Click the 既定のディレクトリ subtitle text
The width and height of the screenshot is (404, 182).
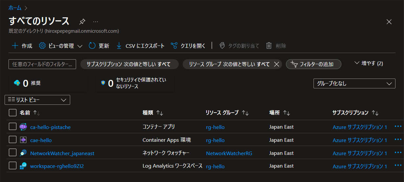pos(64,31)
